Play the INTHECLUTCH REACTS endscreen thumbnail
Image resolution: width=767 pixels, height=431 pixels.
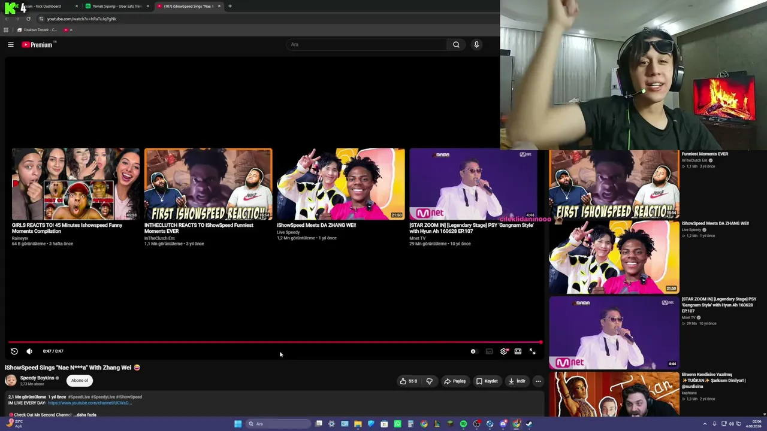pos(208,184)
